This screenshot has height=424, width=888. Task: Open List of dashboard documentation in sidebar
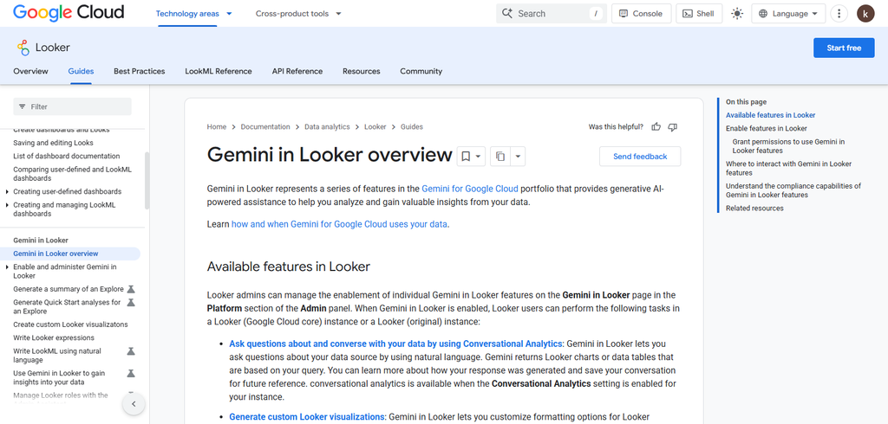[x=66, y=156]
